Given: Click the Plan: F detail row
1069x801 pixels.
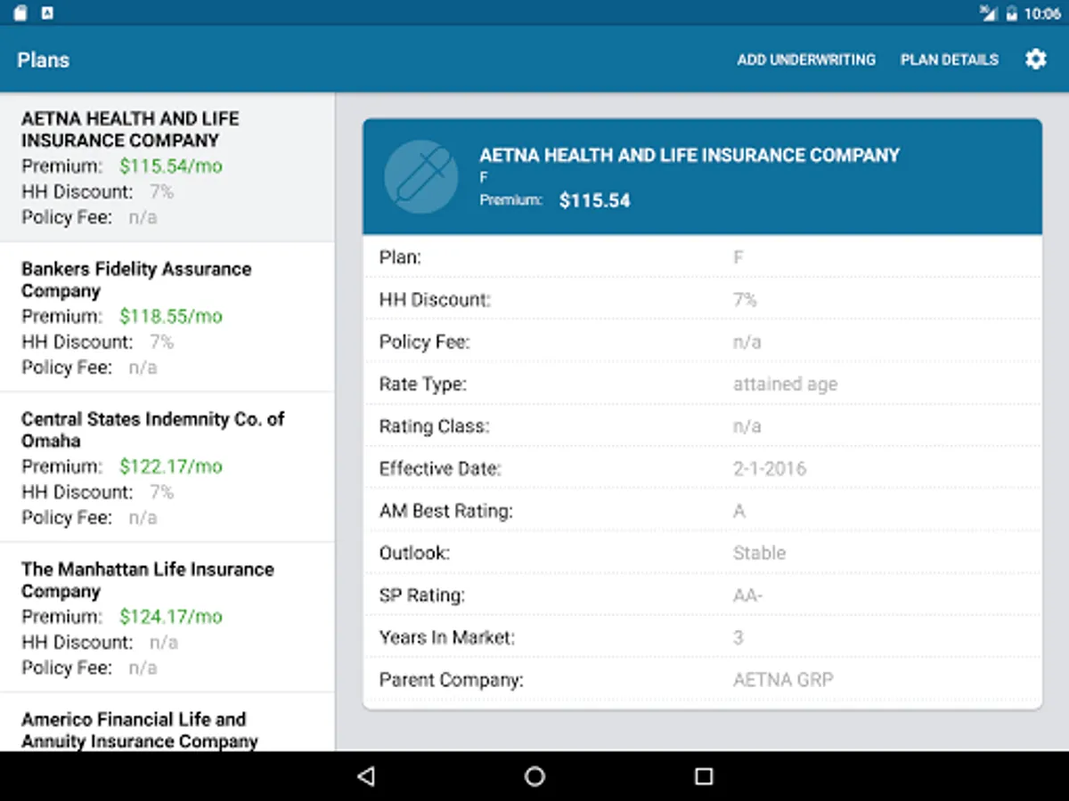Looking at the screenshot, I should coord(702,257).
